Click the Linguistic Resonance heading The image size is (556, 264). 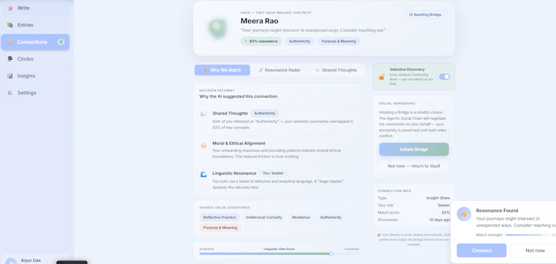[x=234, y=173]
